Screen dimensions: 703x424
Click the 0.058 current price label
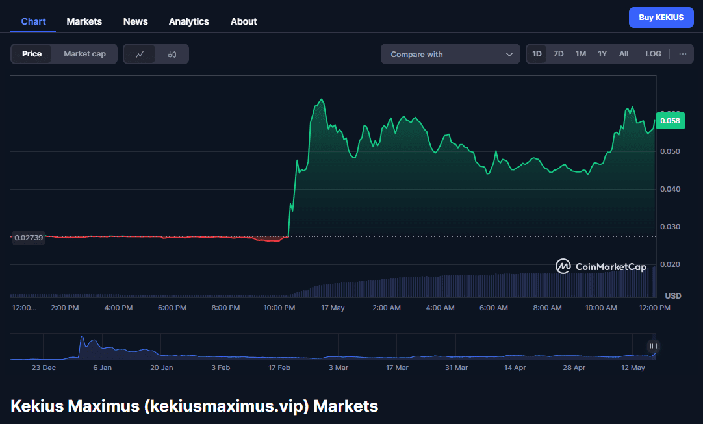671,121
